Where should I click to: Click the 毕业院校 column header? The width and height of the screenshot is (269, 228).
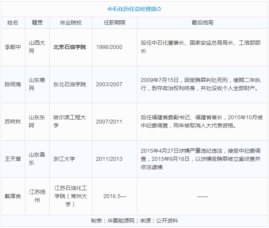(71, 23)
